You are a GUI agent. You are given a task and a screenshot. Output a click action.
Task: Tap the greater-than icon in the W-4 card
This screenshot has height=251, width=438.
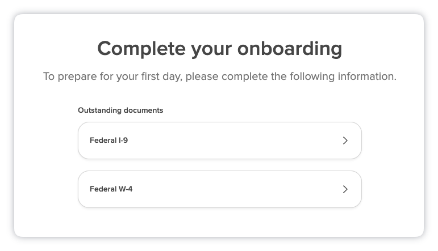pyautogui.click(x=345, y=189)
